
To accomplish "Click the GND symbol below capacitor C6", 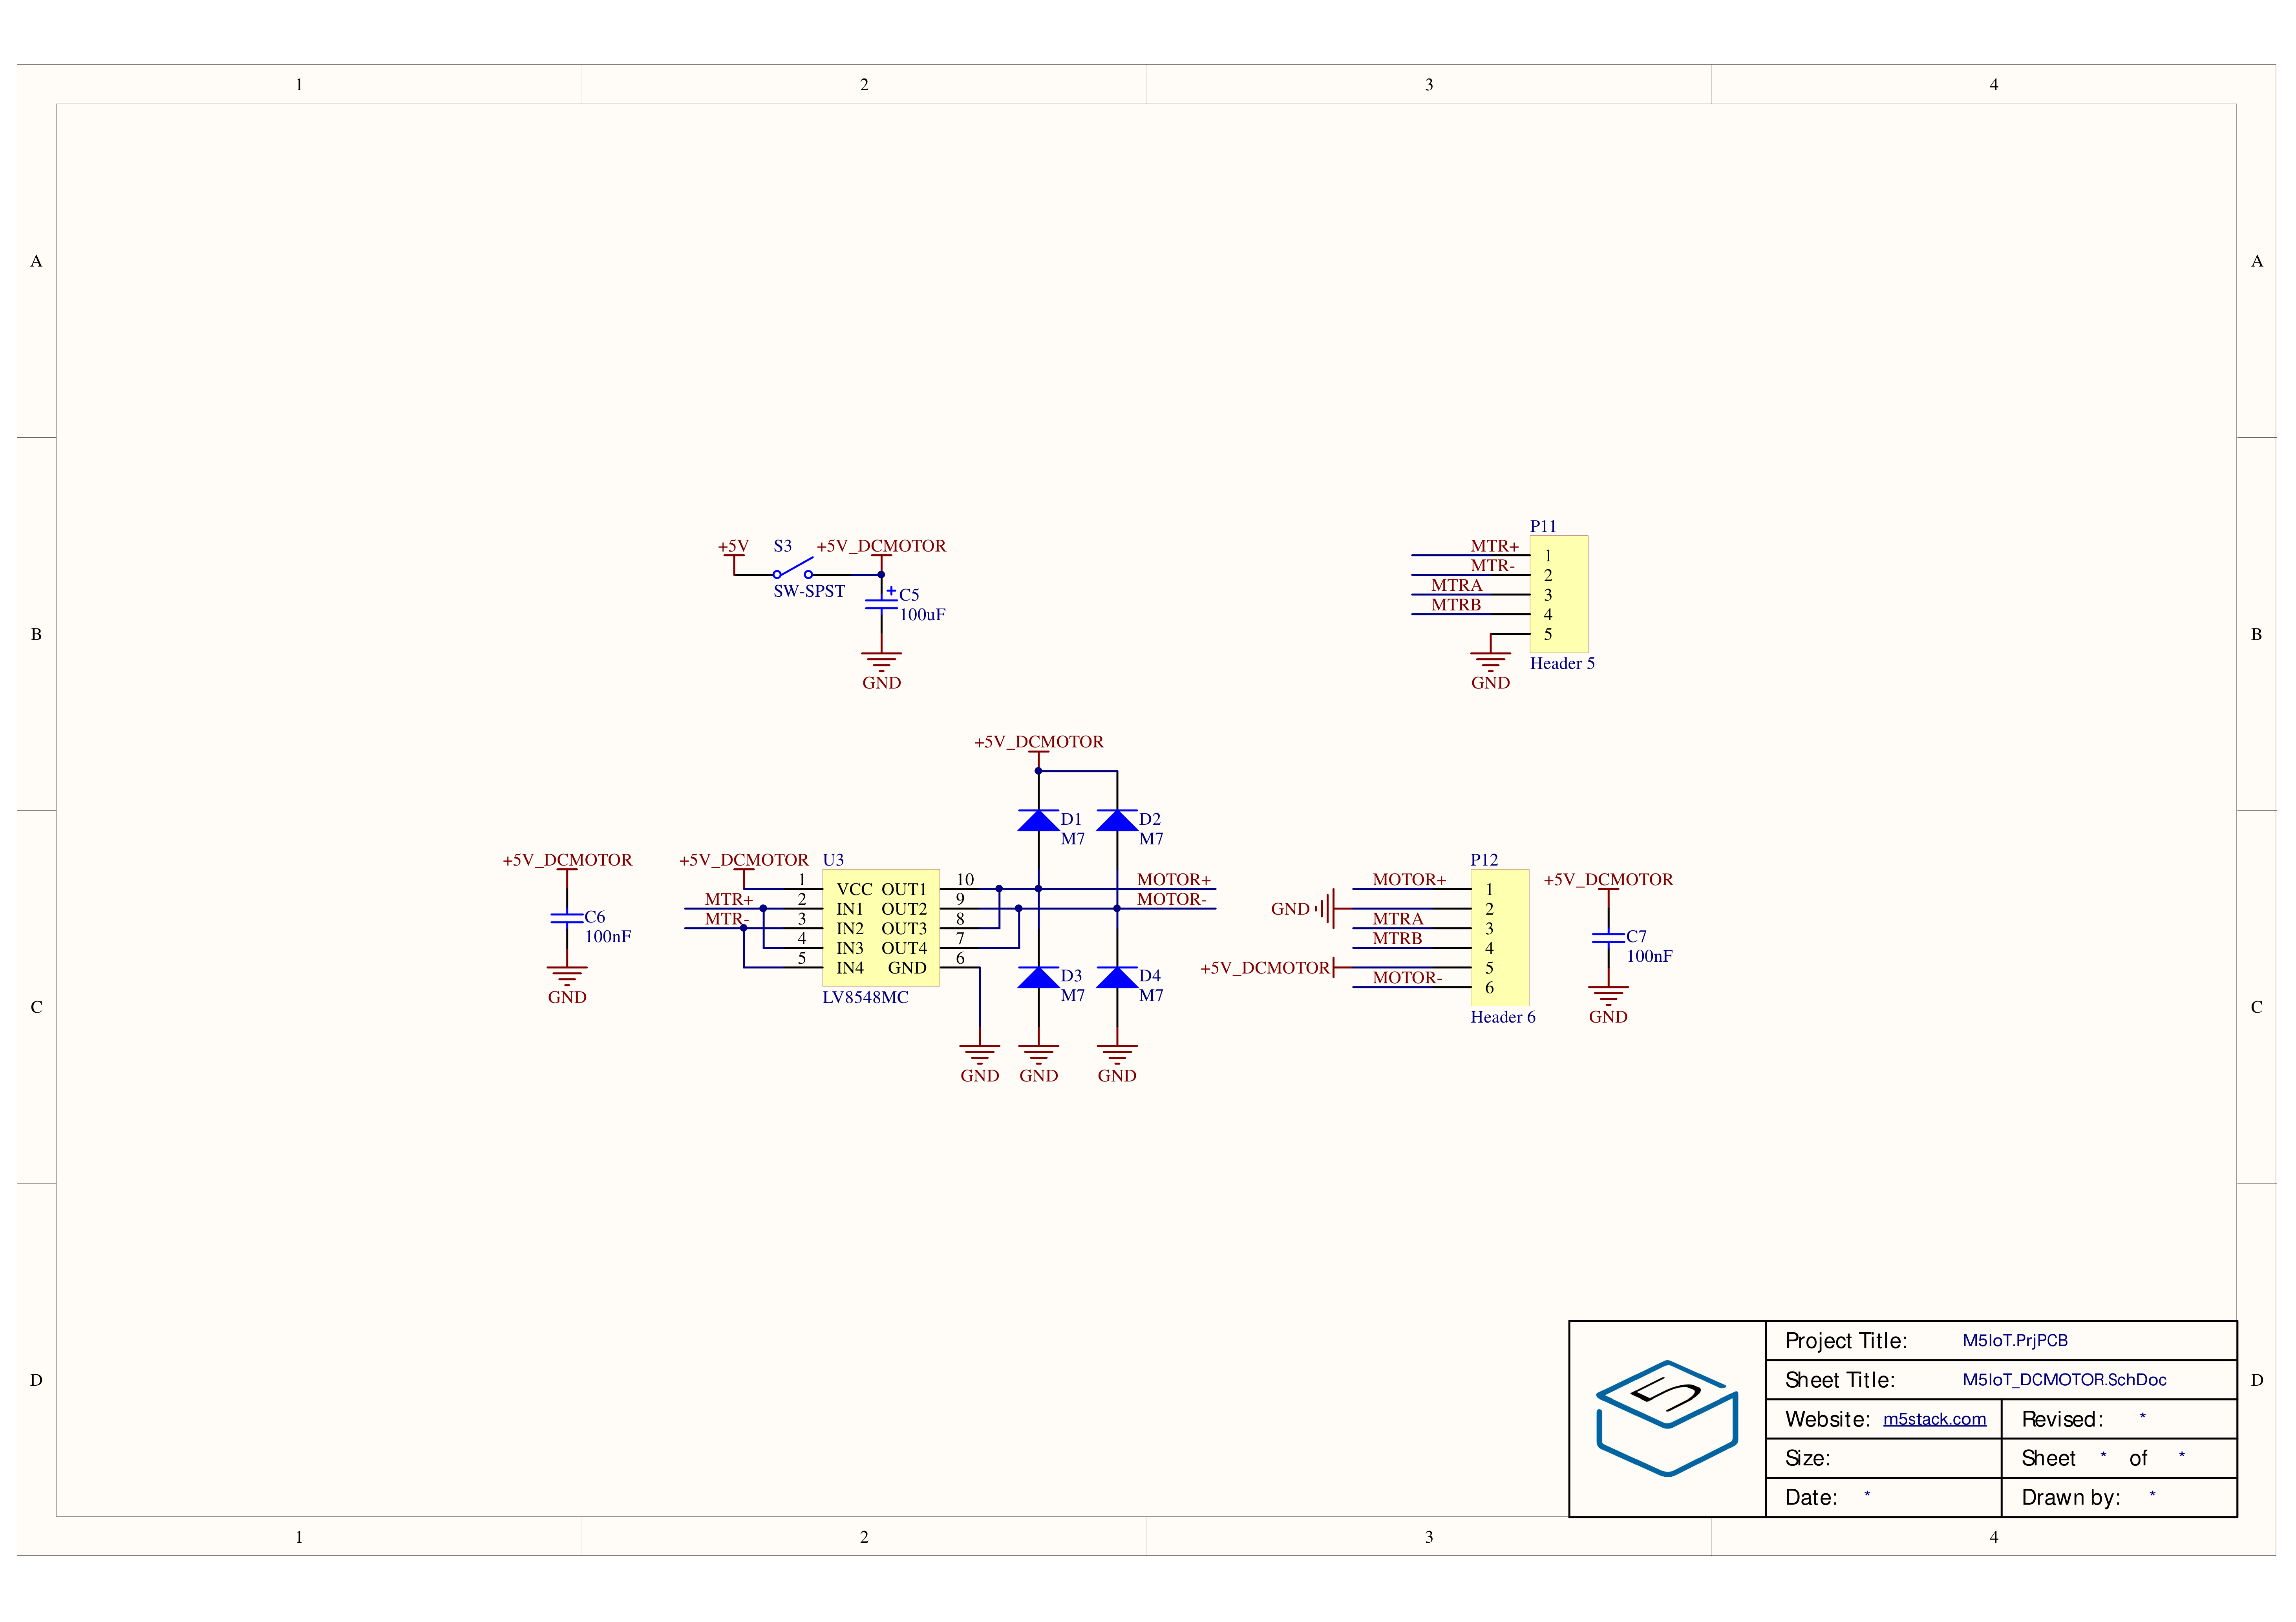I will (567, 986).
